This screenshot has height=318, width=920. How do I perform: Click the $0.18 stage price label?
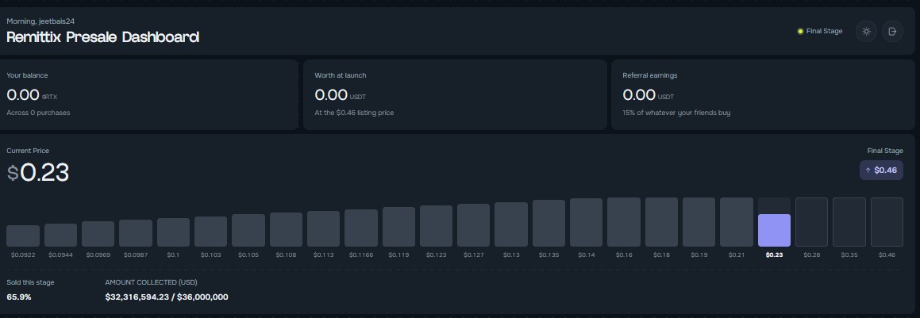pyautogui.click(x=661, y=255)
